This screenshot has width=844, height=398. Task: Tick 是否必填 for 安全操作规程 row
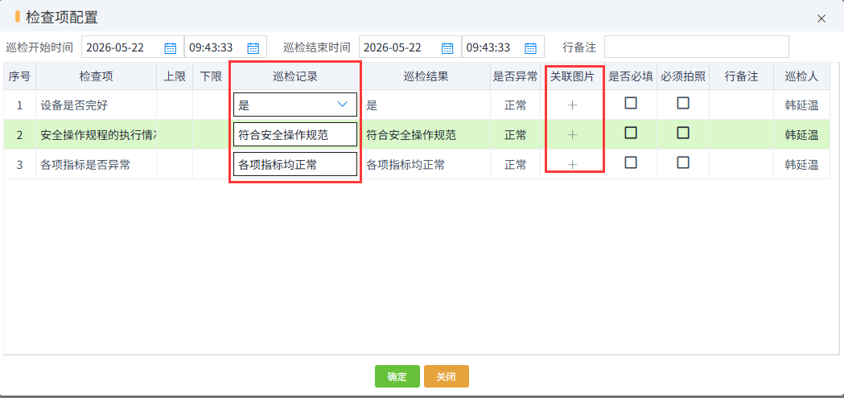[x=631, y=133]
